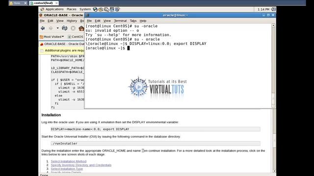Open the terminal's Help menu
Image resolution: width=314 pixels, height=176 pixels.
click(x=143, y=21)
